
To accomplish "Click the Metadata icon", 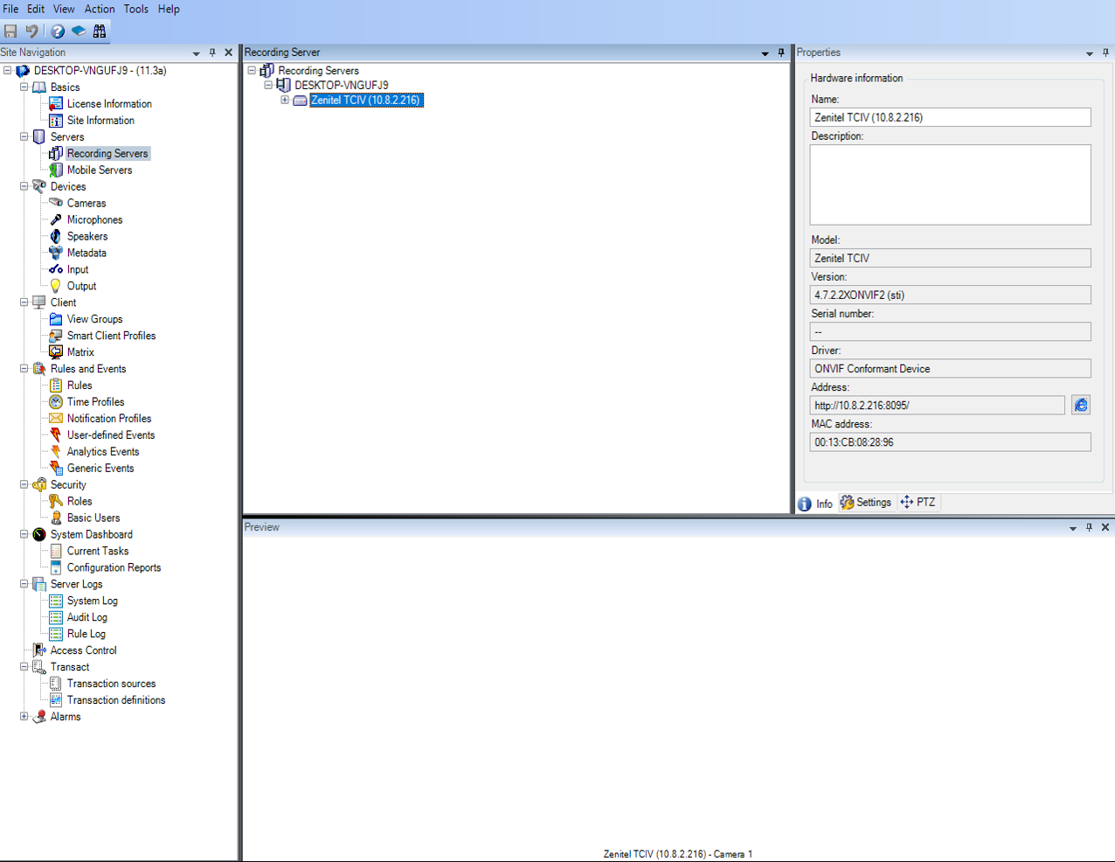I will coord(56,253).
